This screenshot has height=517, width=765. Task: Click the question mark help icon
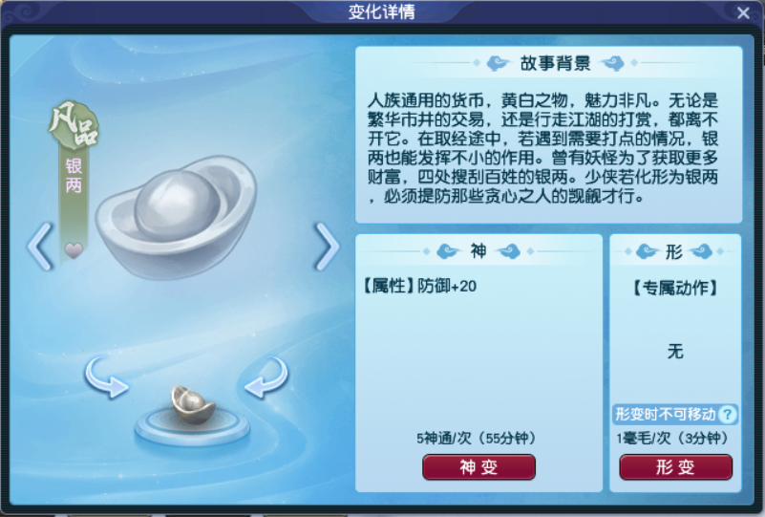point(728,415)
